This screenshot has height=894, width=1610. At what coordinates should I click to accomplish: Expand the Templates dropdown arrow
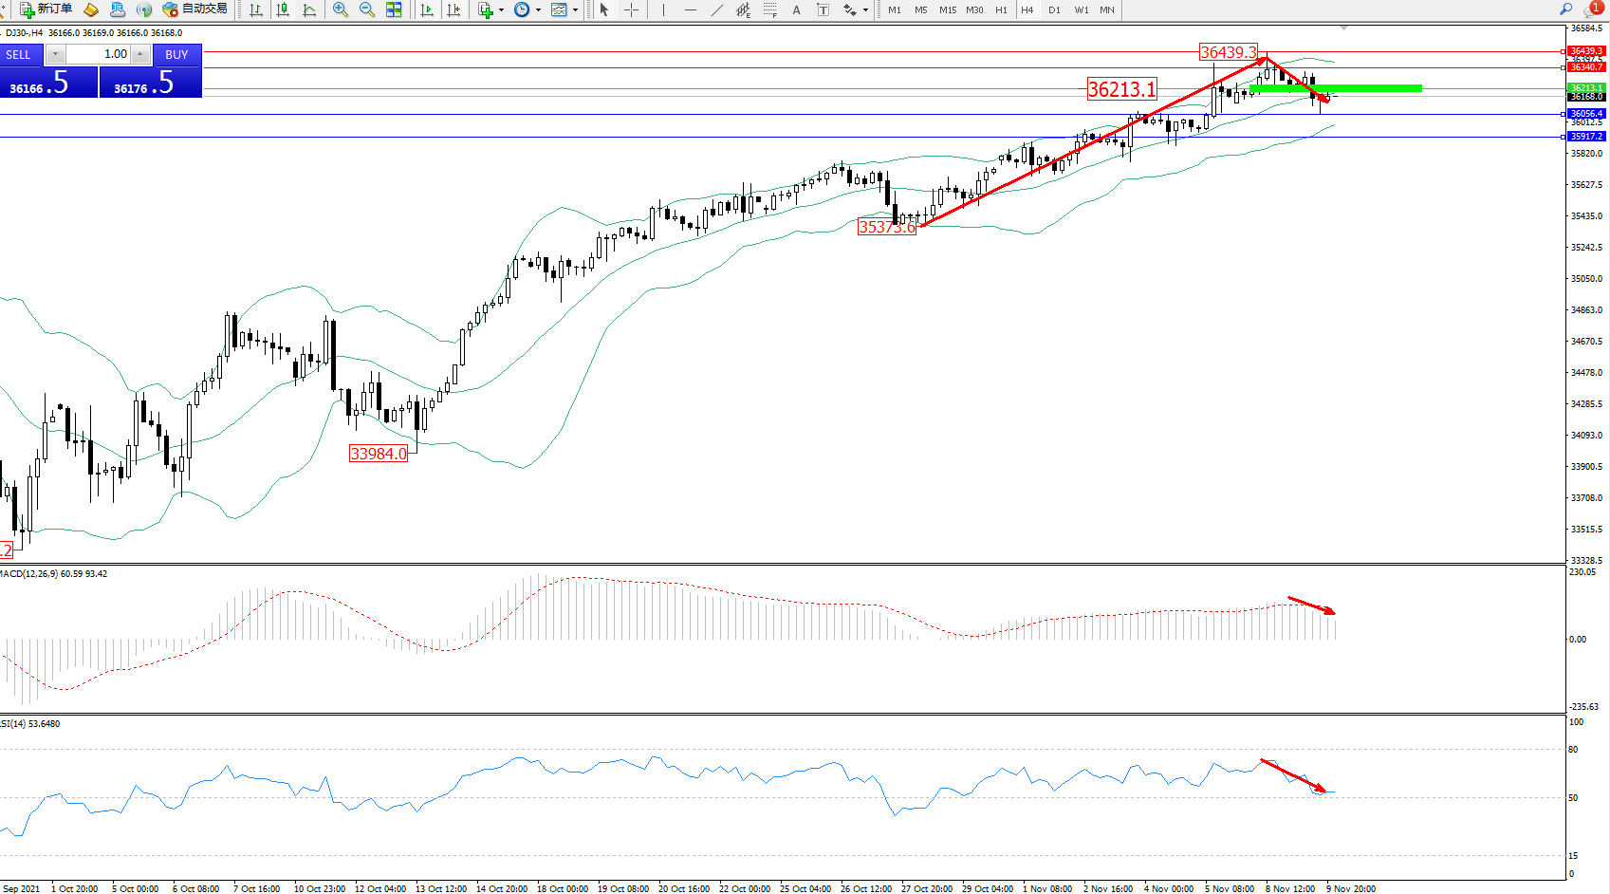click(575, 9)
